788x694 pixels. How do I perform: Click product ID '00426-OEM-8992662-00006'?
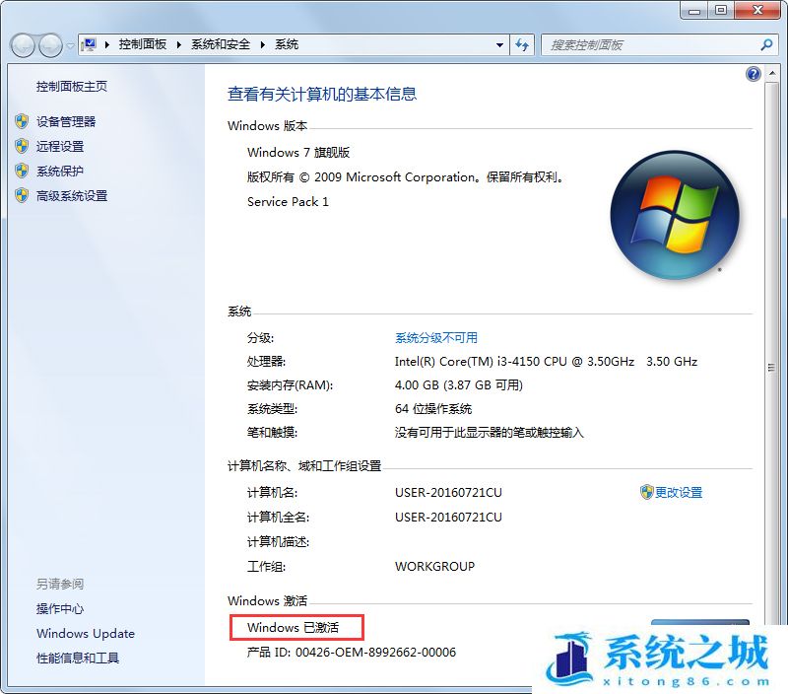click(376, 653)
